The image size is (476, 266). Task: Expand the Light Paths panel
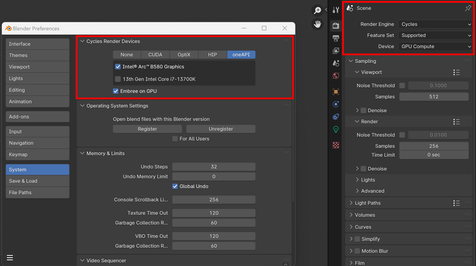(351, 203)
